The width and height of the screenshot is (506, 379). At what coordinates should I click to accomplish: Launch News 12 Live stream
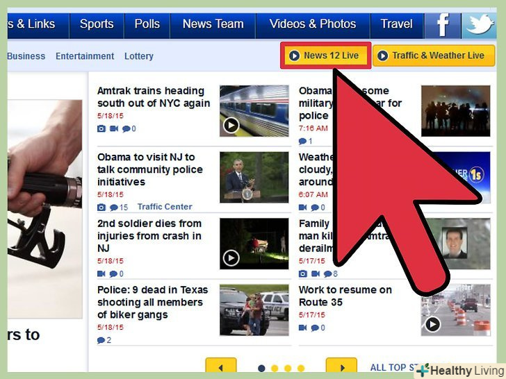point(325,56)
